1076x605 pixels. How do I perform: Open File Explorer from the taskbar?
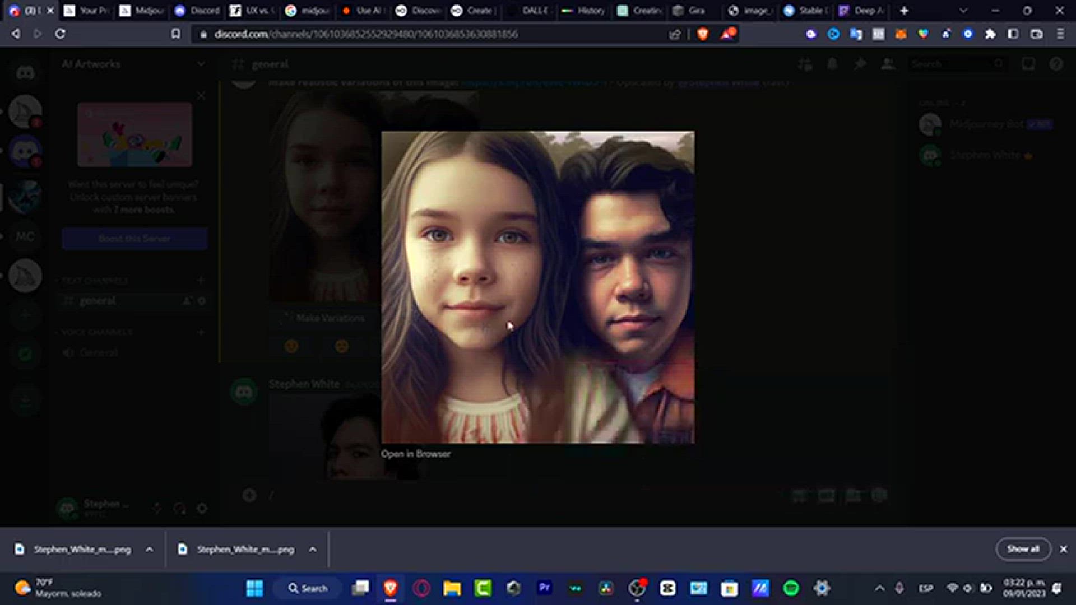click(452, 588)
